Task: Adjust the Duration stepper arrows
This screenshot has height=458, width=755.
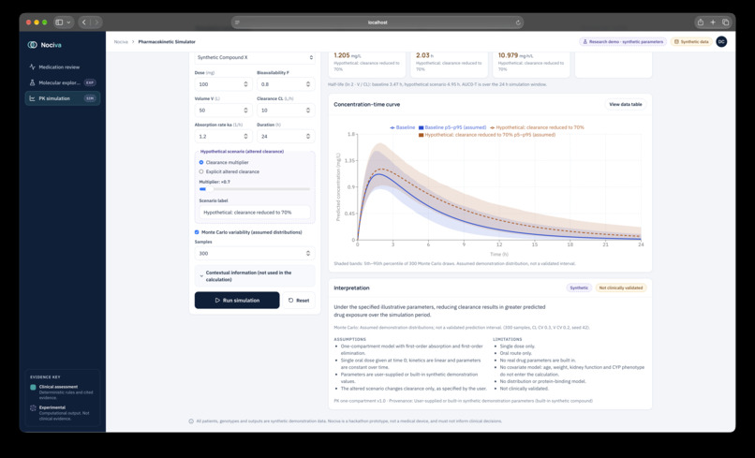Action: tap(308, 137)
